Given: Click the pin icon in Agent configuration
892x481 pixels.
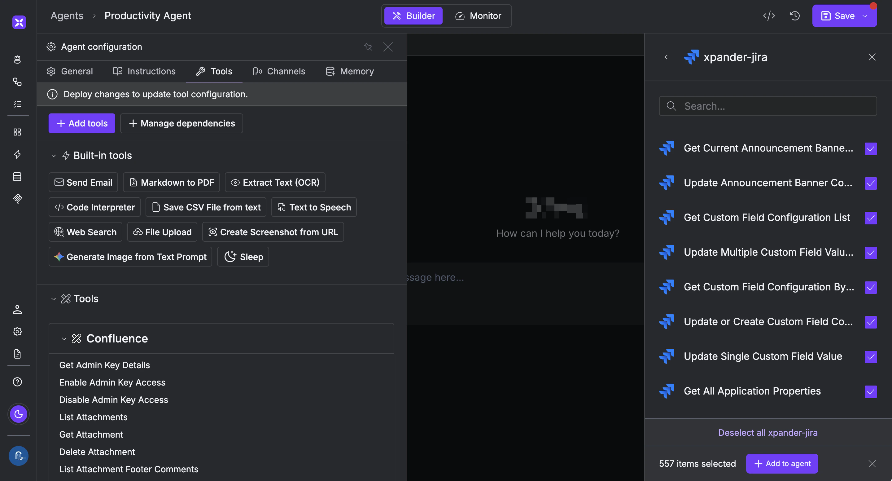Looking at the screenshot, I should (x=368, y=47).
